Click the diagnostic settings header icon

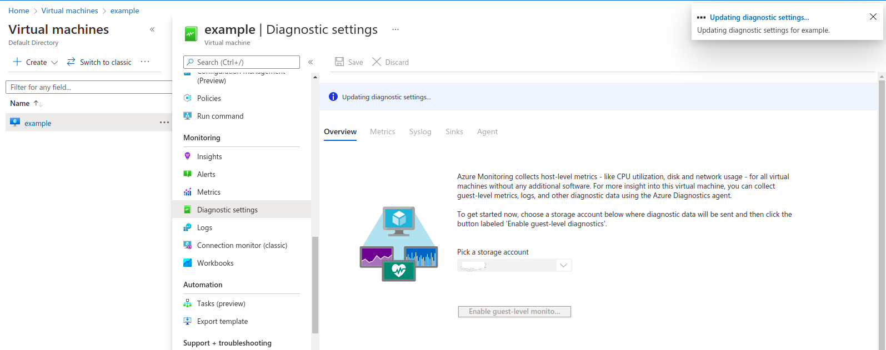coord(191,34)
